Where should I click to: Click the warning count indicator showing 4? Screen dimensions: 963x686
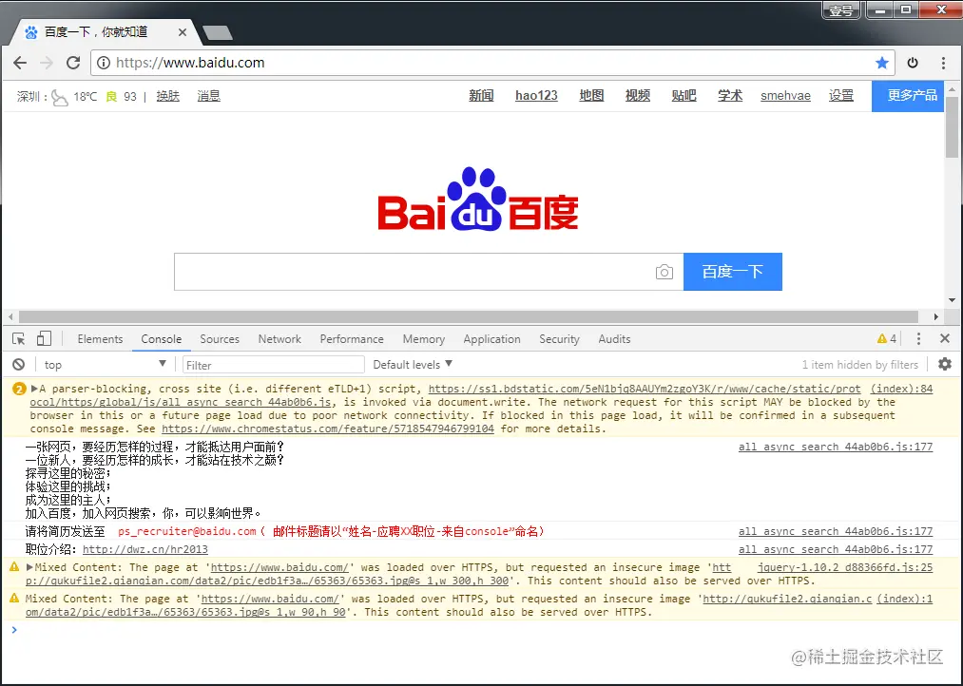click(887, 338)
